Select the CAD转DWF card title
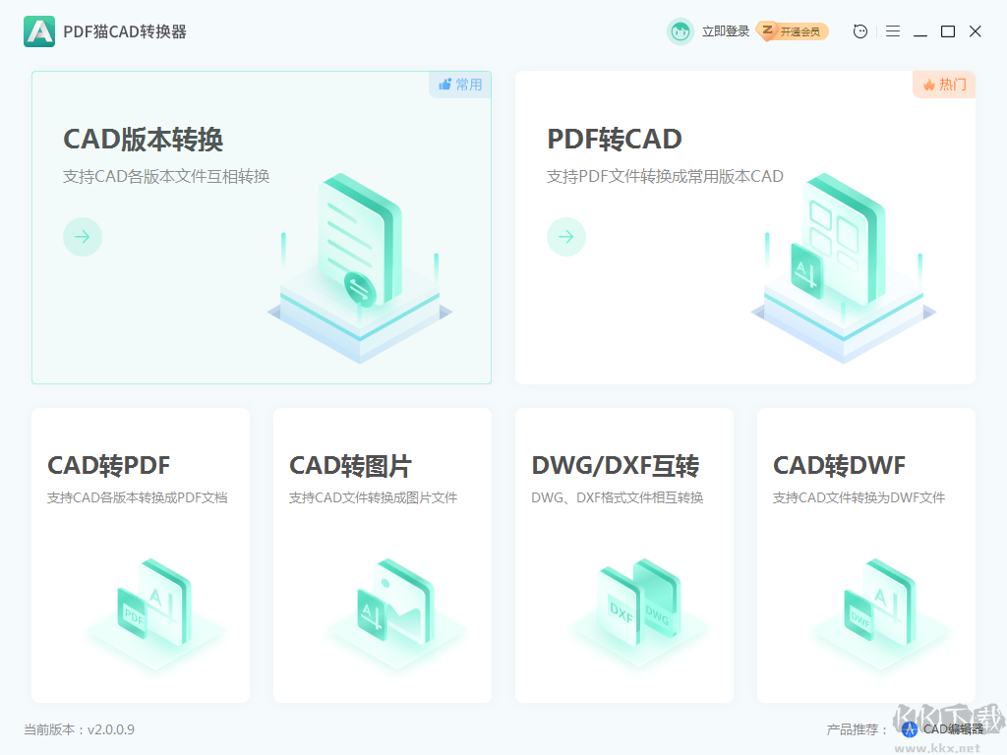The image size is (1007, 755). click(x=840, y=465)
